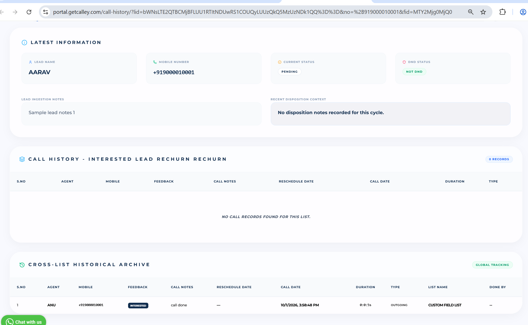Click the DND Status shield icon
This screenshot has height=325, width=528.
pos(404,62)
